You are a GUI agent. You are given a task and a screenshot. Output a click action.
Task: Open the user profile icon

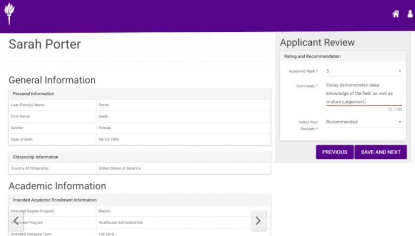(410, 14)
